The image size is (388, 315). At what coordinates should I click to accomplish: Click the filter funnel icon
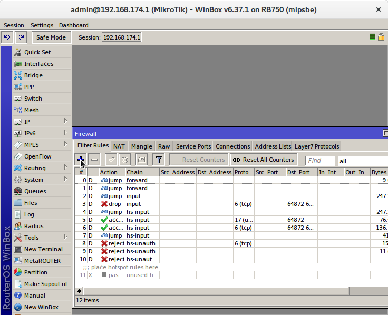point(159,160)
